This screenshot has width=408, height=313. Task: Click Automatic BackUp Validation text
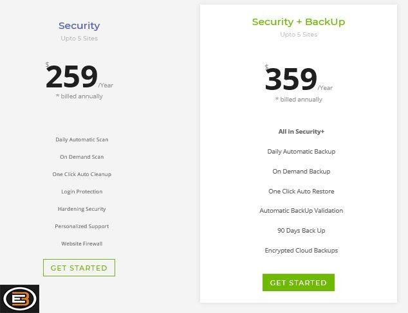(x=301, y=211)
